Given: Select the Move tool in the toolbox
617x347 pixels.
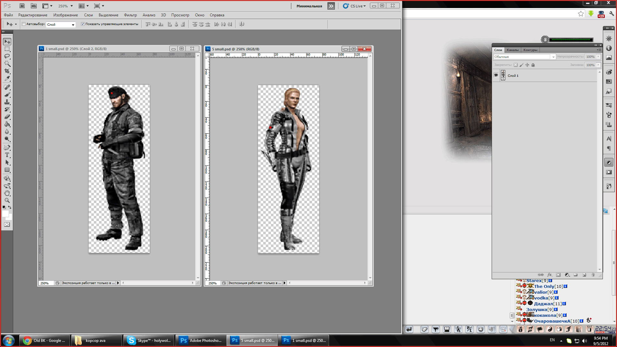Looking at the screenshot, I should (x=7, y=41).
